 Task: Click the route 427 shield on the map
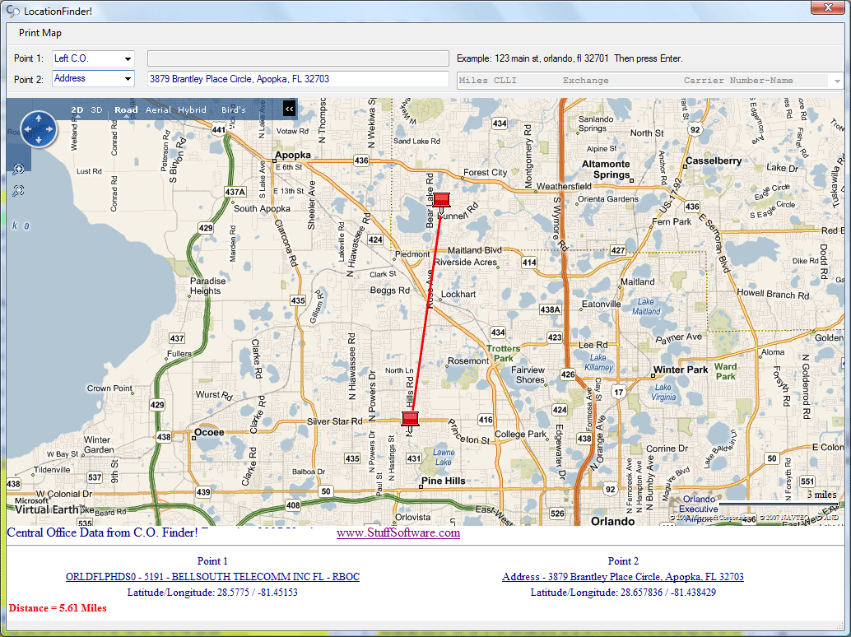(x=618, y=250)
